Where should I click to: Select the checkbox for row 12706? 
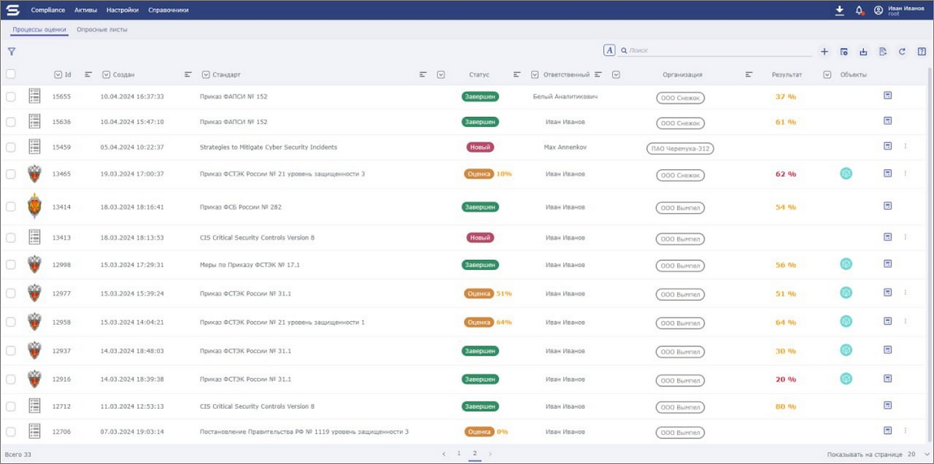click(11, 432)
